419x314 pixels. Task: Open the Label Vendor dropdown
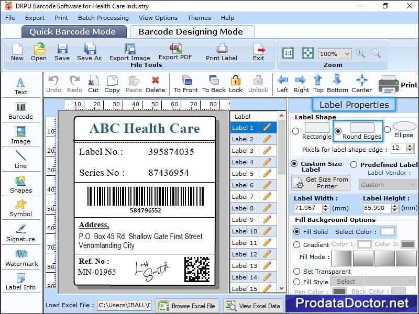388,185
